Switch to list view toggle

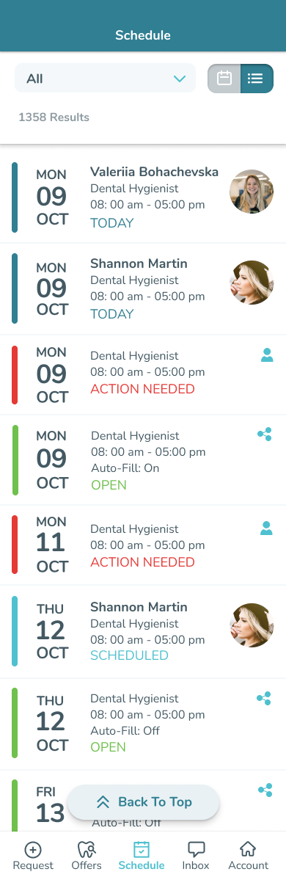click(257, 78)
